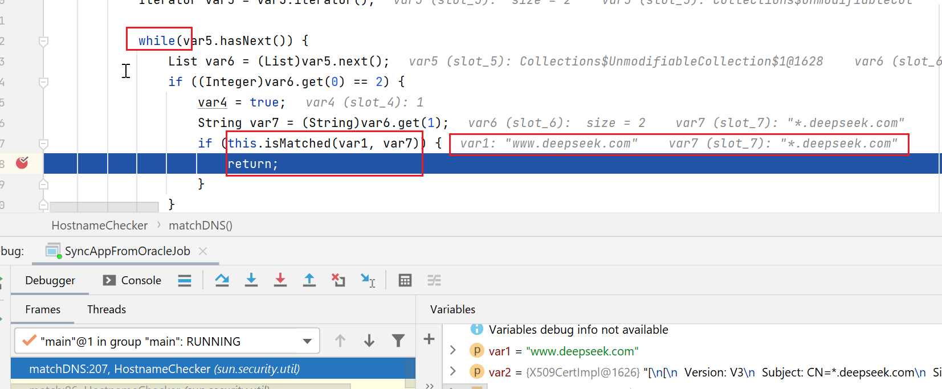Click the filter icon in Frames panel
This screenshot has height=389, width=942.
398,341
